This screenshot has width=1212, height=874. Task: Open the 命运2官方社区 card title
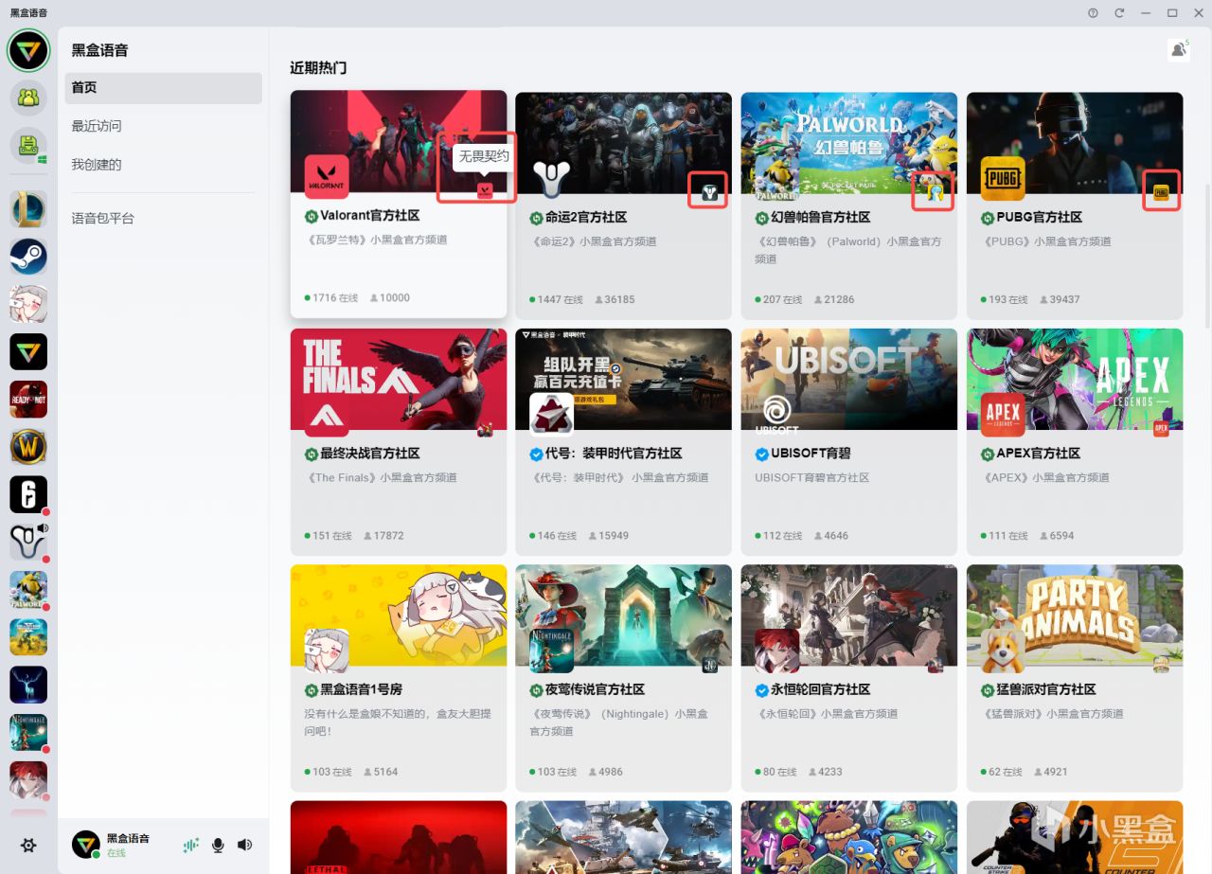pos(586,218)
